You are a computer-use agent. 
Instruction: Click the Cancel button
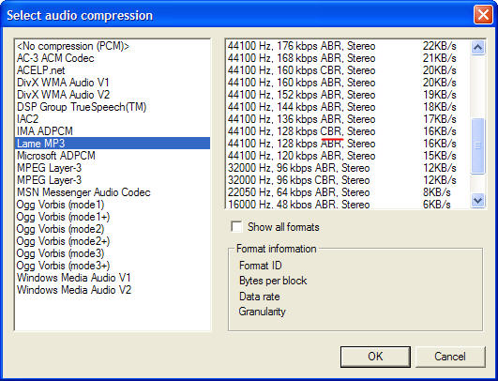tap(450, 357)
